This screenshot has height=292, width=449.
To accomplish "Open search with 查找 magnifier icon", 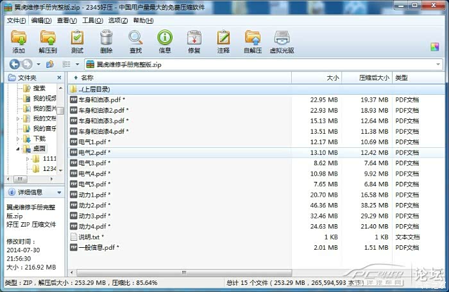I will [x=136, y=40].
